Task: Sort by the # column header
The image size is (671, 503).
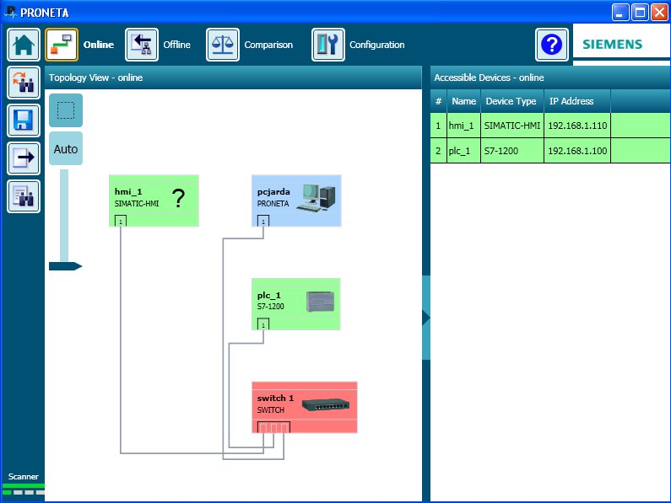Action: coord(438,101)
